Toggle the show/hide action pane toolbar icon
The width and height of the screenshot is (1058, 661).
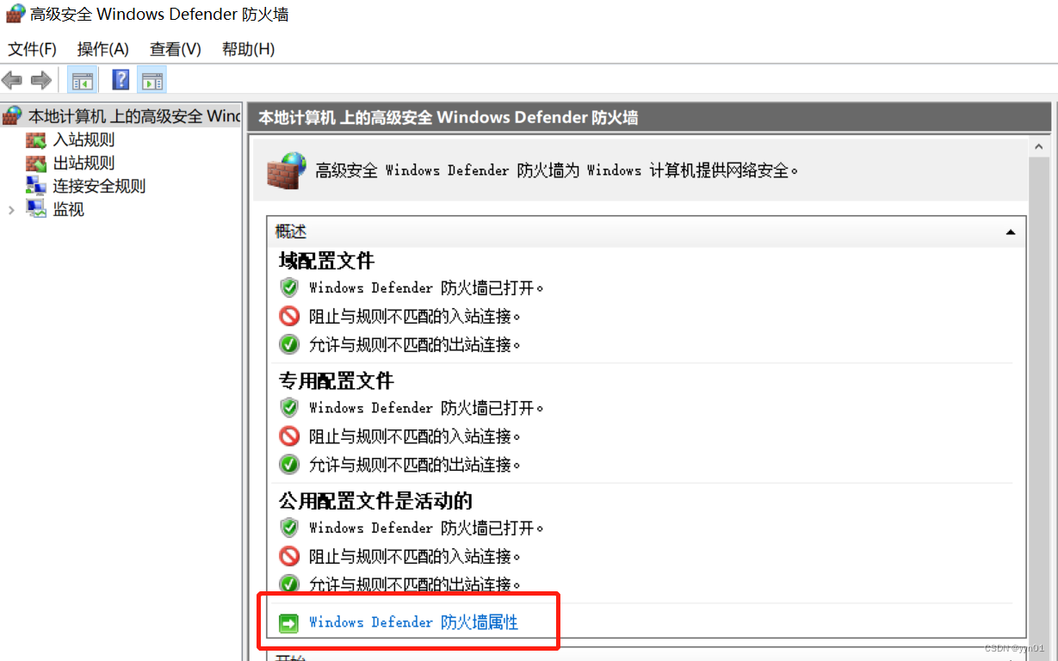tap(152, 81)
